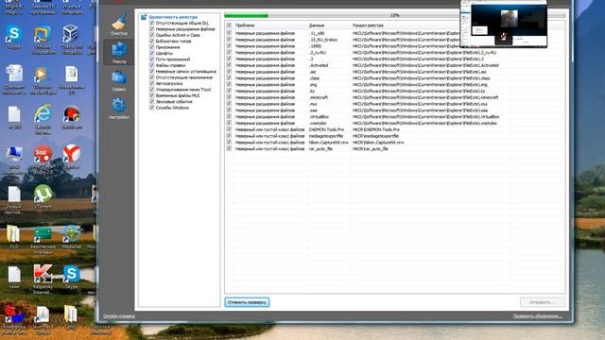
Task: Open the uTorrent desktop shortcut
Action: (x=43, y=196)
